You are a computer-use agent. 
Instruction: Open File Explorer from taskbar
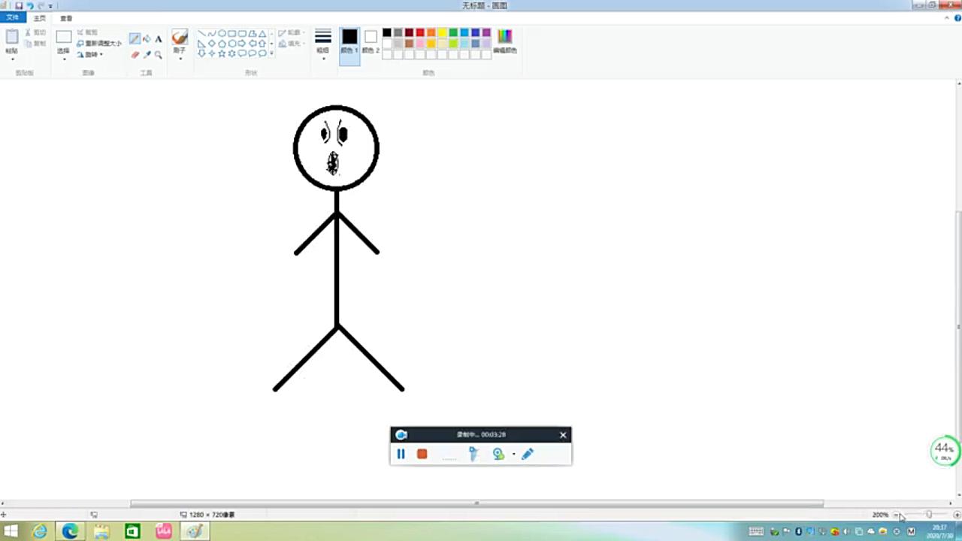click(101, 531)
